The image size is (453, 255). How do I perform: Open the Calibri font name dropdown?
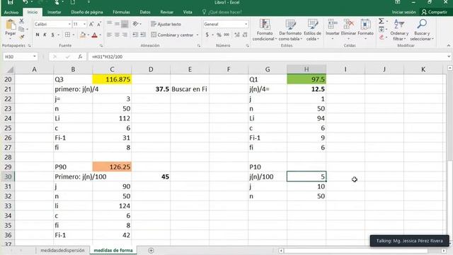69,24
